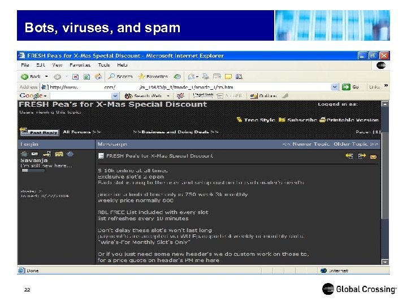Click the AutoFill toolbar button
Image resolution: width=407 pixels, height=305 pixels.
click(x=229, y=96)
